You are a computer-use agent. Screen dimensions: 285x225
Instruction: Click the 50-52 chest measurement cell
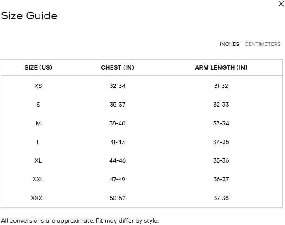click(117, 198)
